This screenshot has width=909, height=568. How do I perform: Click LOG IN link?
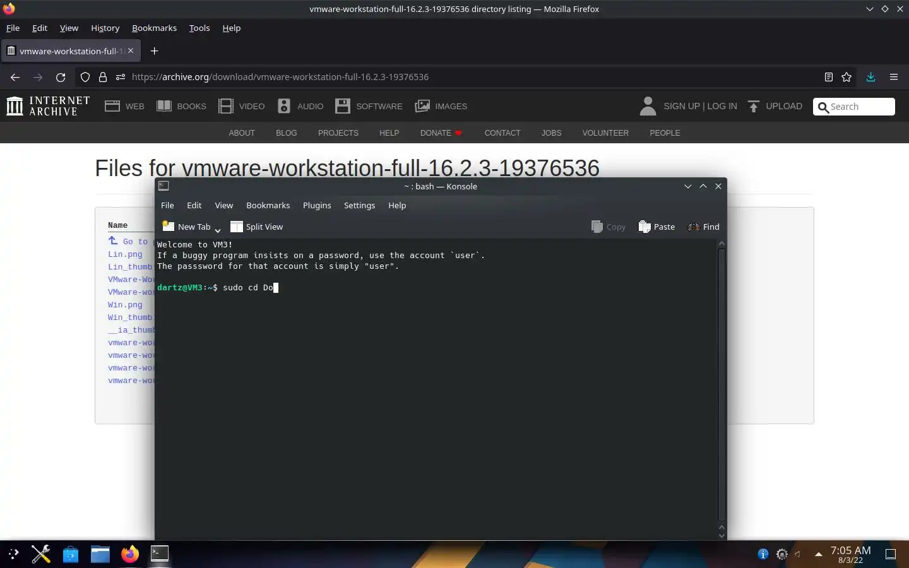[722, 106]
